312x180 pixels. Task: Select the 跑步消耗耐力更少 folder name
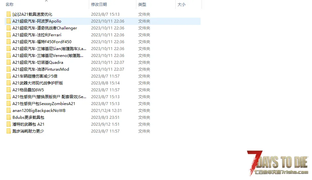coord(28,131)
